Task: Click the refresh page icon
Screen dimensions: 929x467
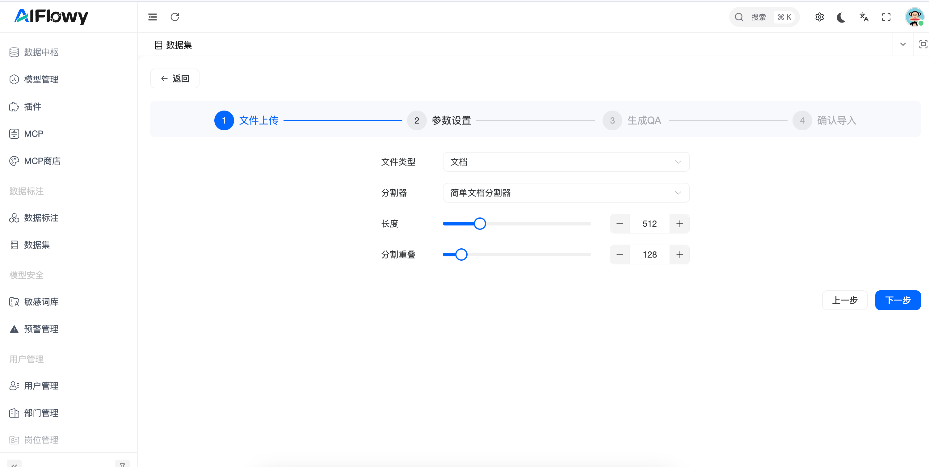Action: click(x=175, y=17)
